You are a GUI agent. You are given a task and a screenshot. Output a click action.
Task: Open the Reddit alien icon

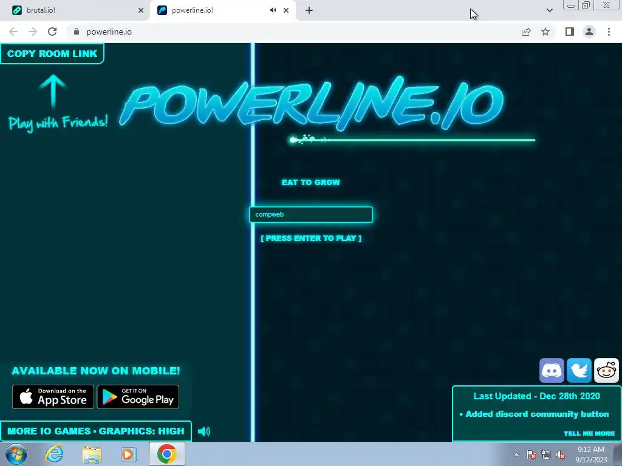(x=606, y=371)
